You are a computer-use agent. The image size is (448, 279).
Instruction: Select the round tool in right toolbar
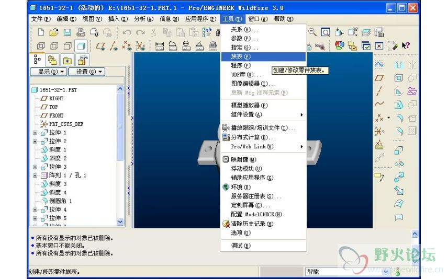click(399, 118)
